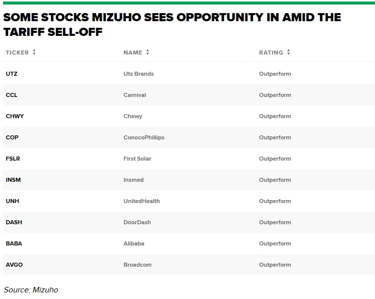Sort table by the Ticker column arrows

click(x=34, y=52)
